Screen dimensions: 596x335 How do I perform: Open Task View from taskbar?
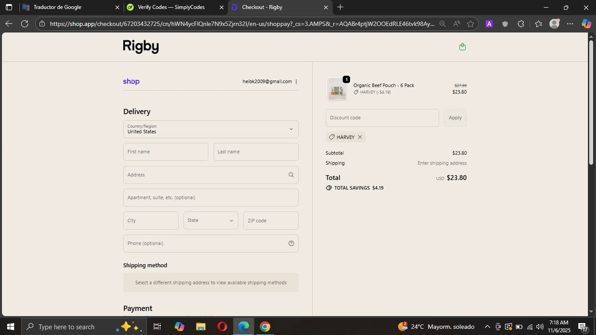coord(157,327)
